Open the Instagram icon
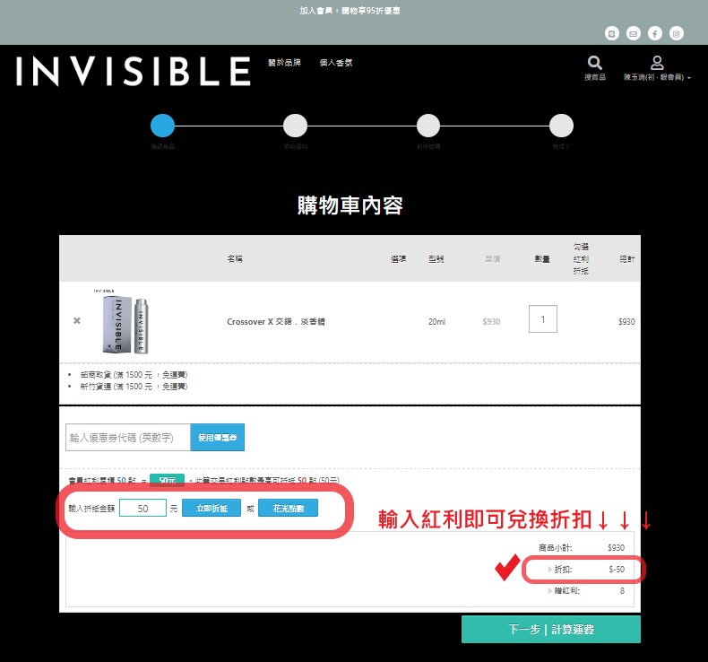This screenshot has width=708, height=662. tap(677, 33)
